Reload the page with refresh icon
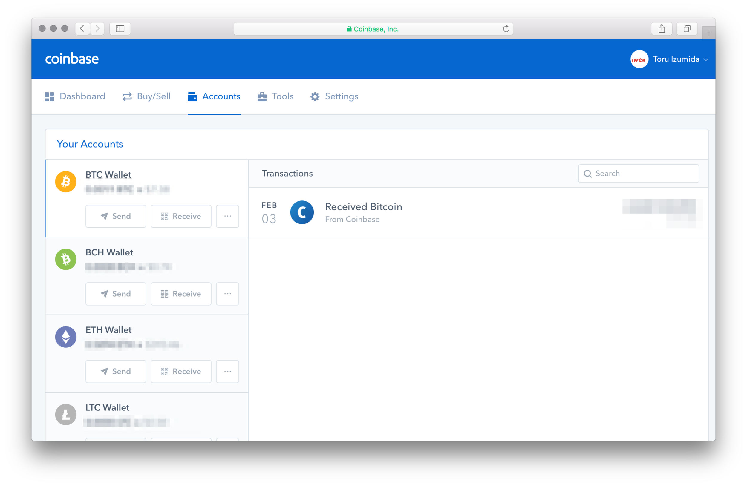This screenshot has height=486, width=747. coord(506,29)
